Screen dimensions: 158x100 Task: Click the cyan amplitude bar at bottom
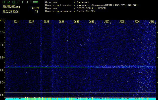[x=75, y=99]
